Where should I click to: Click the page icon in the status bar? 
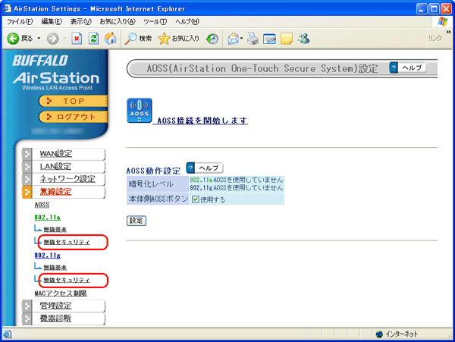pyautogui.click(x=8, y=334)
